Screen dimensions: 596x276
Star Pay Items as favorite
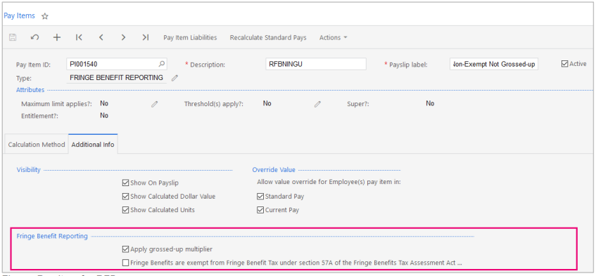click(x=45, y=16)
